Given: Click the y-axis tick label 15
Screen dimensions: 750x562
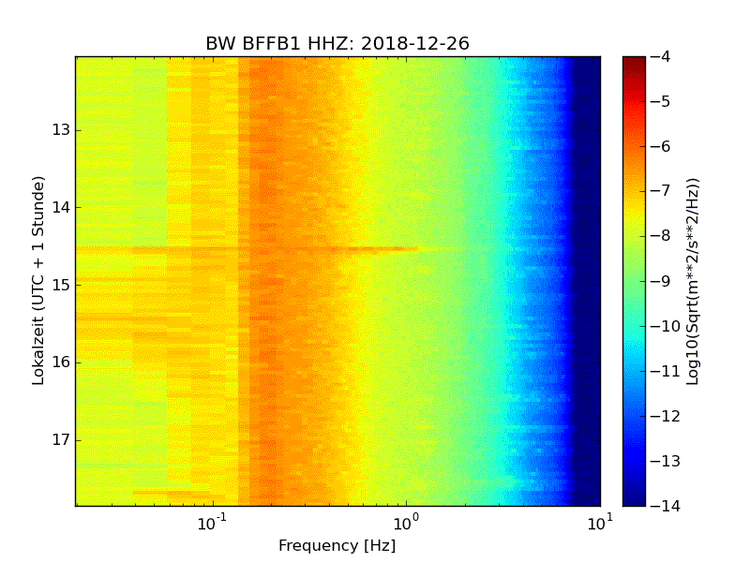Looking at the screenshot, I should click(x=61, y=285).
